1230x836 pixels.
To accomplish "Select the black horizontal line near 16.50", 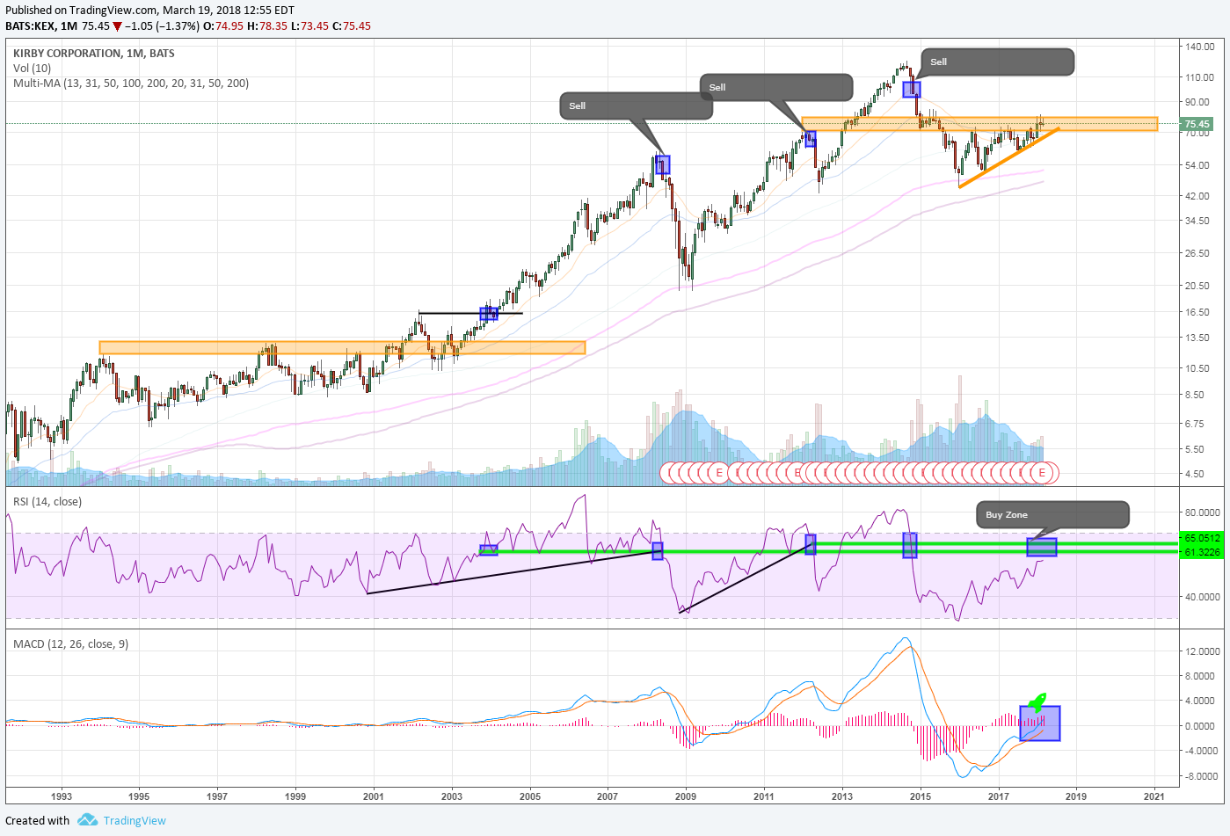I will 470,313.
